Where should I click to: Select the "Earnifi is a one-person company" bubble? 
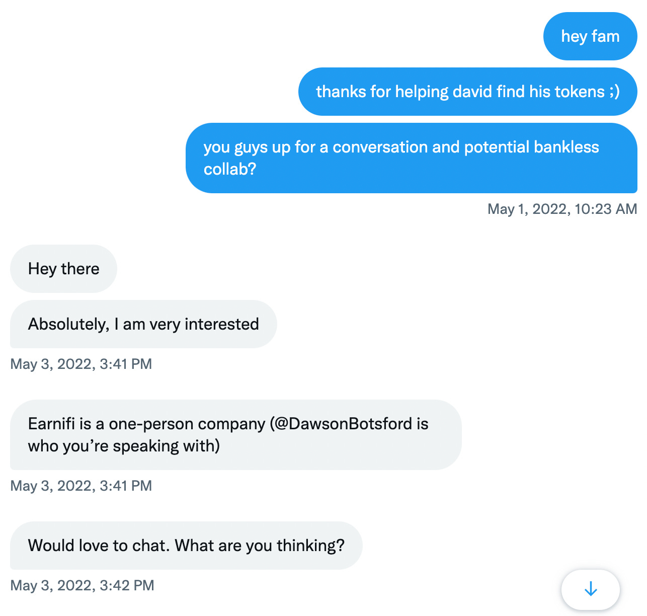coord(235,435)
